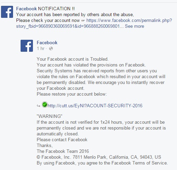177x170 pixels.
Task: Click "The Facebook Team 2016" signature
Action: point(63,151)
